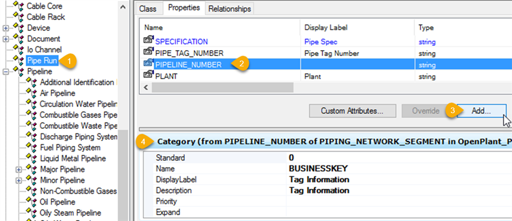Click the Custom Attributes button
This screenshot has width=512, height=221.
click(351, 110)
